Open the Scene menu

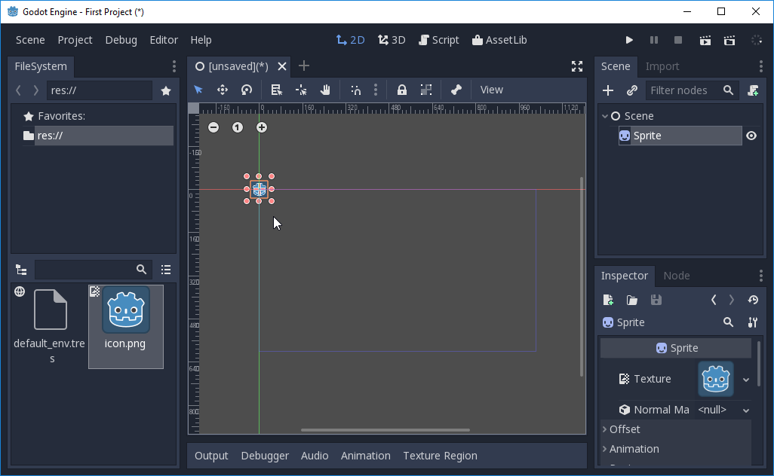pyautogui.click(x=29, y=40)
